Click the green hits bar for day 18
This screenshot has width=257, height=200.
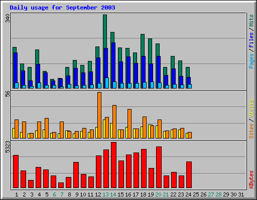point(143,45)
